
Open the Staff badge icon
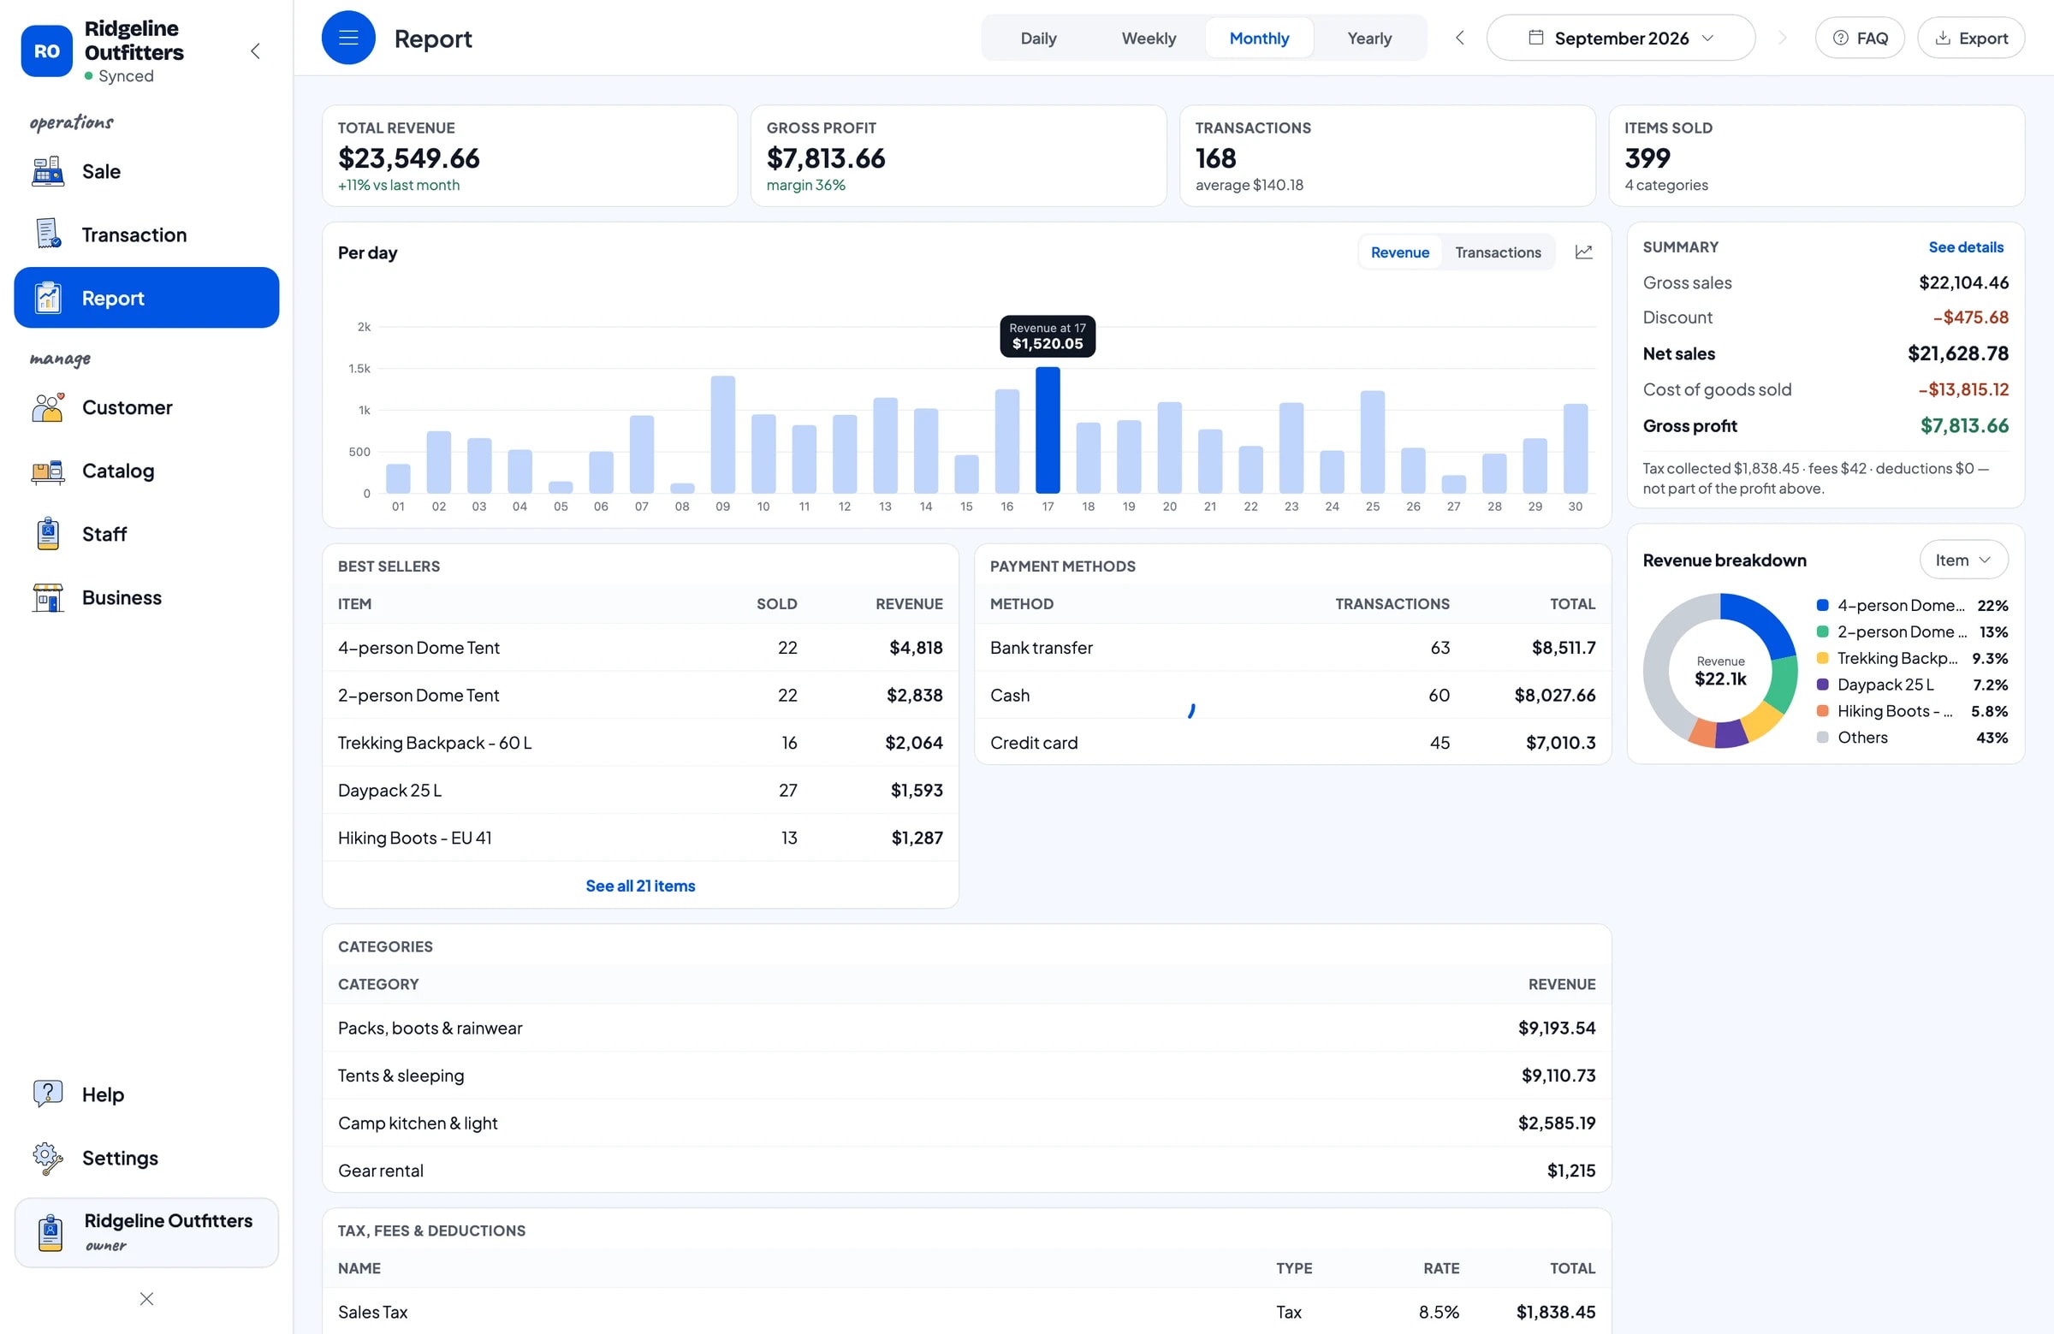(48, 534)
